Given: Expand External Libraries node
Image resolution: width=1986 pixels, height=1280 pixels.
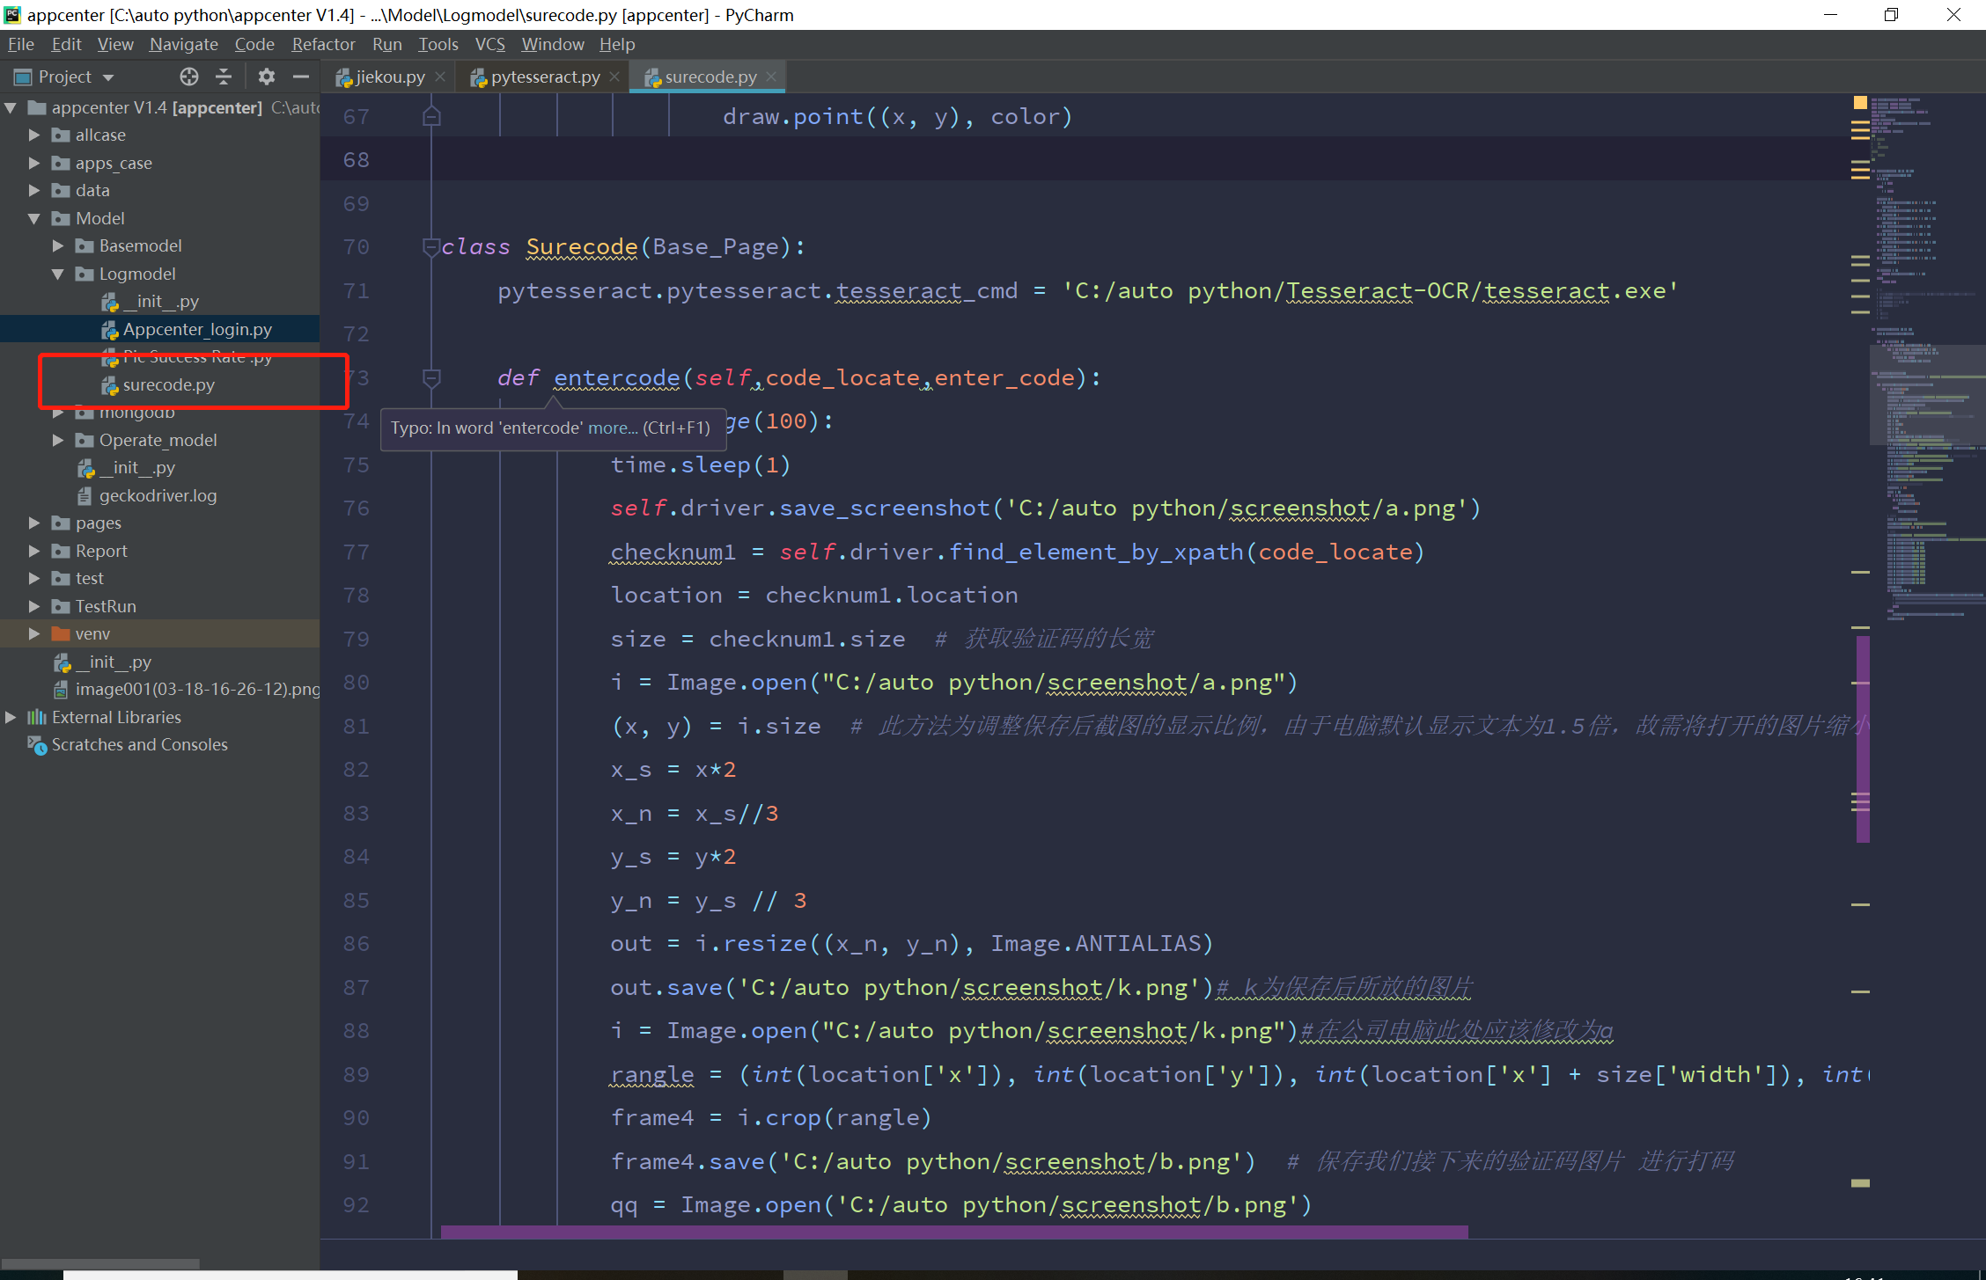Looking at the screenshot, I should click(x=11, y=717).
